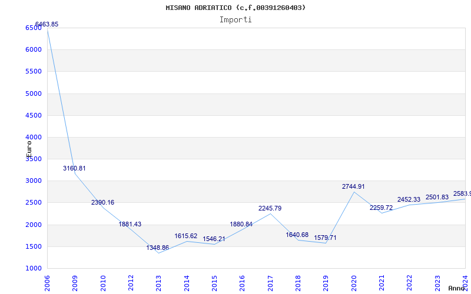Click x-axis year 2015
471x294 pixels.
coord(214,283)
